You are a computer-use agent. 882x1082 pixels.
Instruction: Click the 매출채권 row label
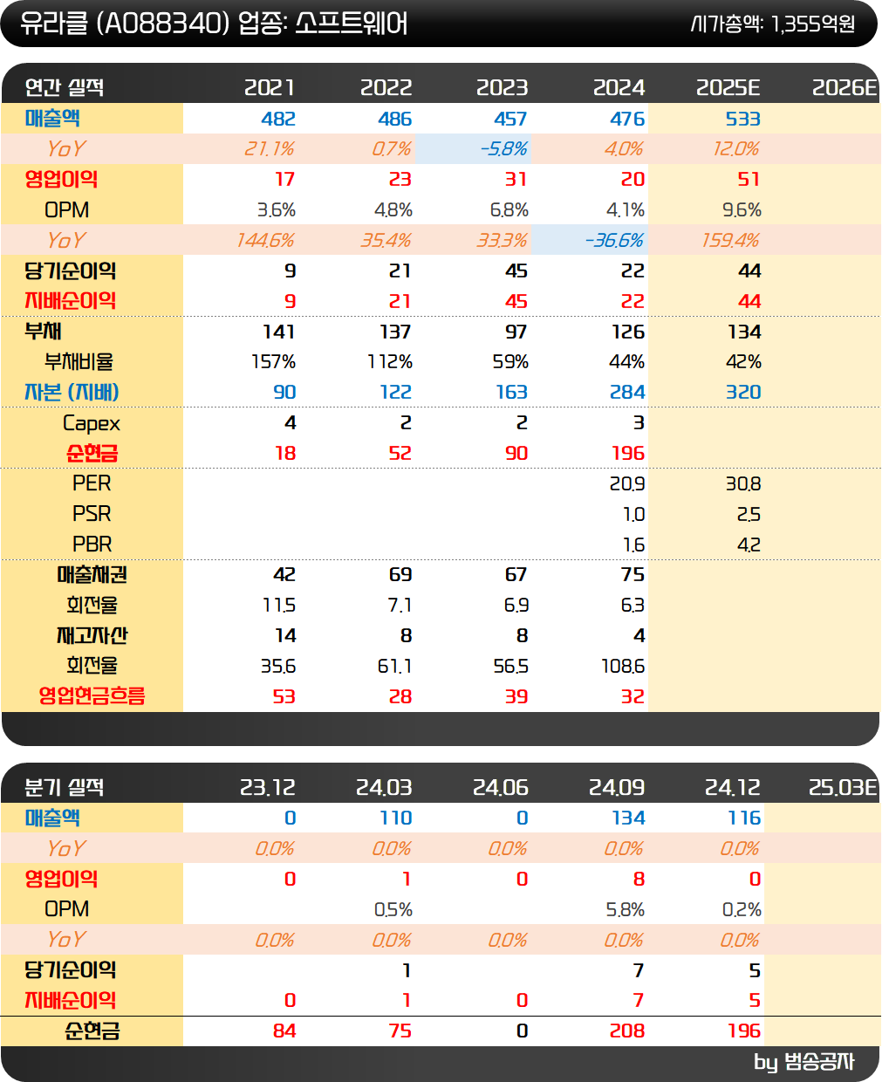92,575
